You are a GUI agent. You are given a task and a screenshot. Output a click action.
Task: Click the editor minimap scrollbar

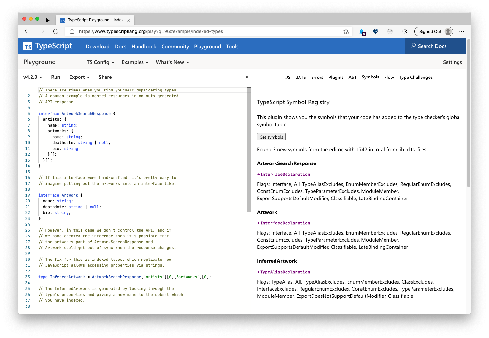click(249, 150)
